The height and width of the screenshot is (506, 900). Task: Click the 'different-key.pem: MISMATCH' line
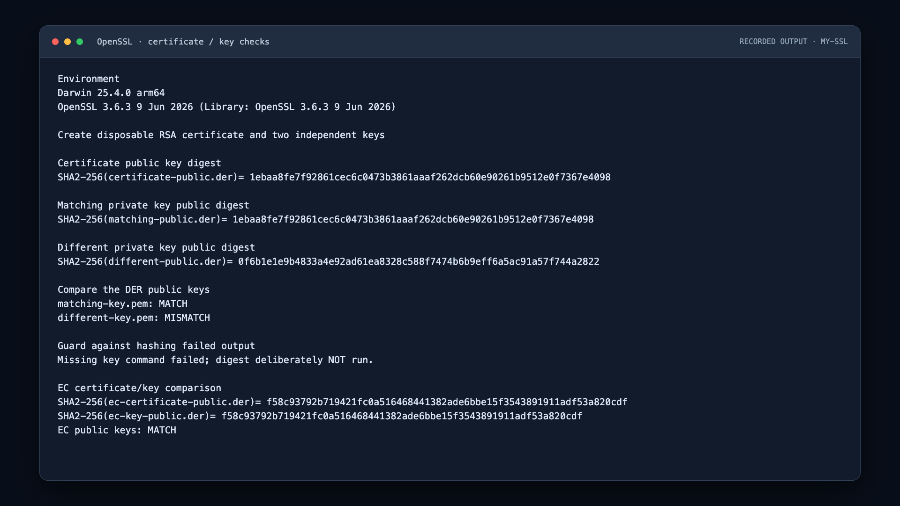coord(134,318)
